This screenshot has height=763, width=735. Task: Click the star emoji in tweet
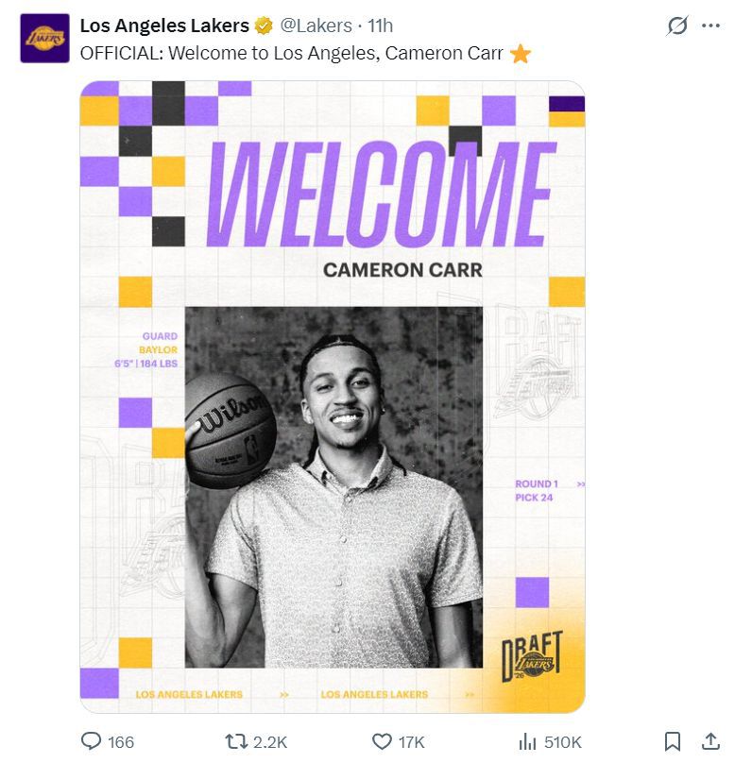tap(521, 54)
